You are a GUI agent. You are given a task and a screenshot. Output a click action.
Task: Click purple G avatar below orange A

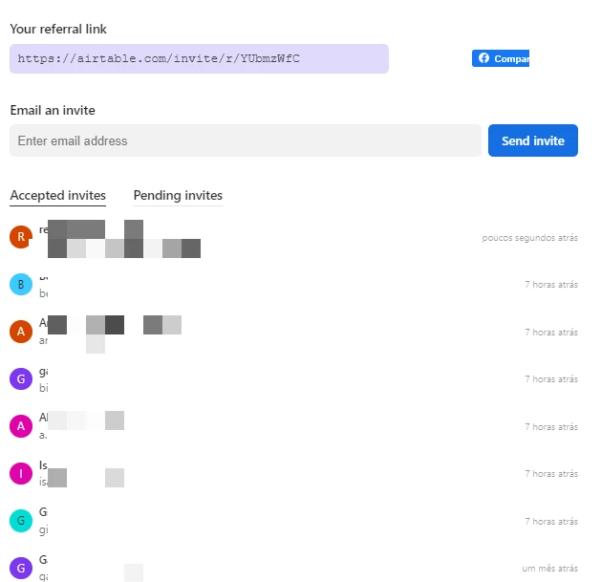tap(21, 378)
